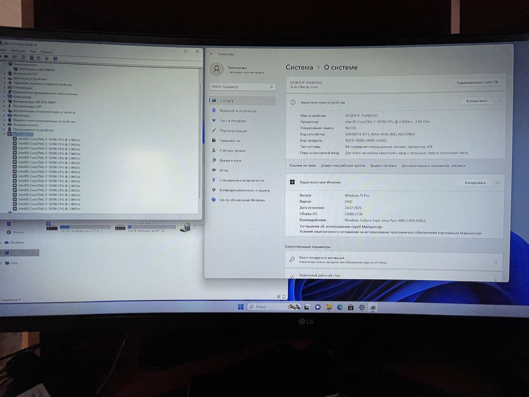
Task: Open Microsoft Store from the taskbar
Action: click(351, 307)
